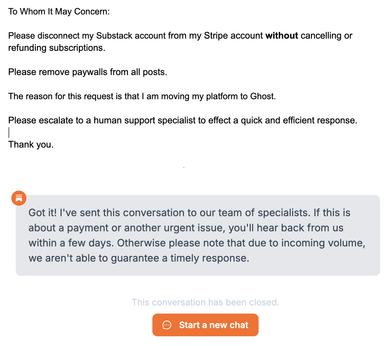This screenshot has height=346, width=387.
Task: Click the orange Substack avatar icon
Action: pyautogui.click(x=19, y=198)
